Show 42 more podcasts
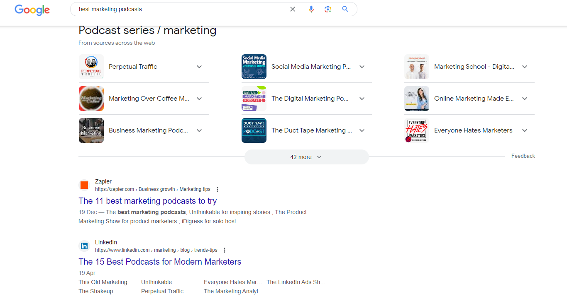The height and width of the screenshot is (299, 567). 306,157
